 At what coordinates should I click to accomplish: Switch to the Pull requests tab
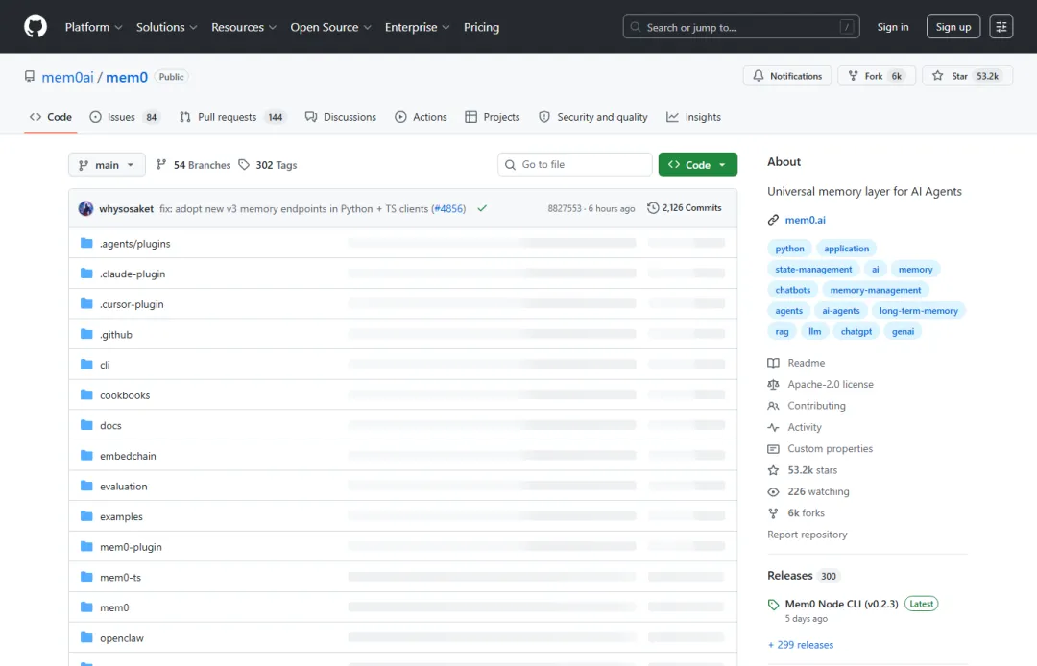(x=231, y=117)
